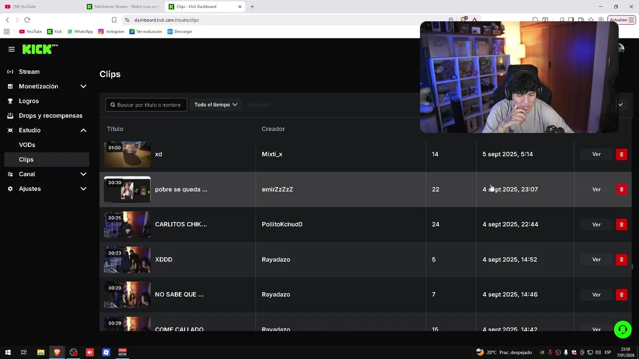Open the Kick hamburger menu
The height and width of the screenshot is (359, 639).
[x=11, y=49]
